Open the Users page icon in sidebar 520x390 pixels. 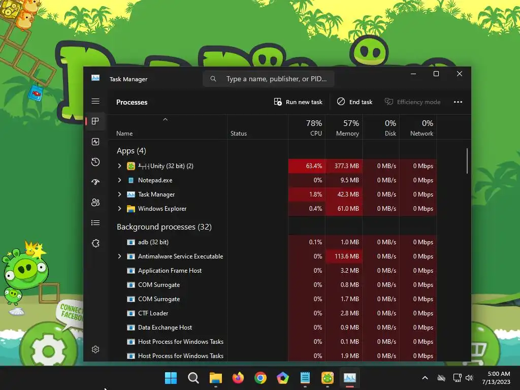95,202
